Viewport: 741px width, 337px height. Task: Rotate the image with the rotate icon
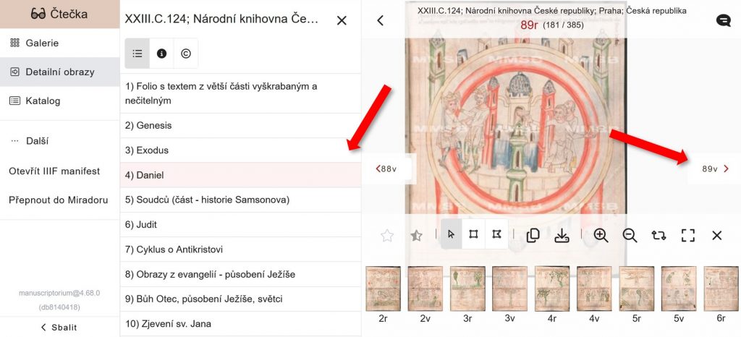[659, 235]
